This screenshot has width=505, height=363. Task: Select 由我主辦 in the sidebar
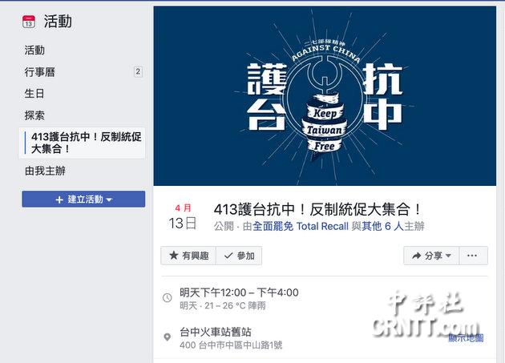45,171
